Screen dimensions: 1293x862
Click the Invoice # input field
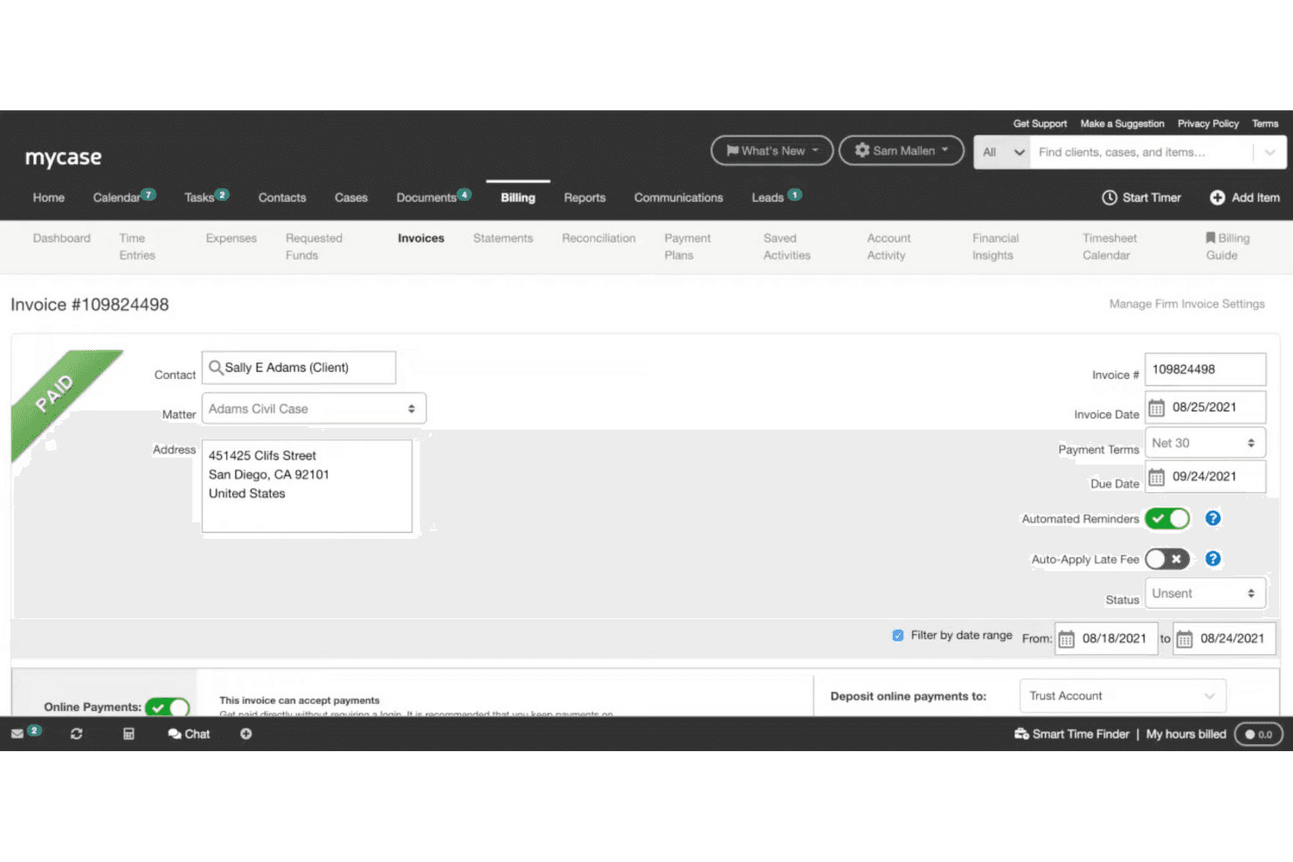1205,369
